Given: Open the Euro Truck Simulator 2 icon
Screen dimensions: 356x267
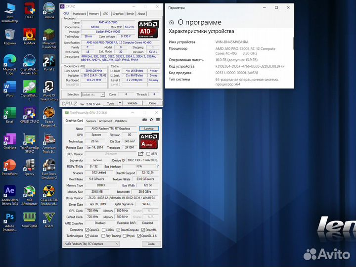Looking at the screenshot, I should pyautogui.click(x=49, y=170).
